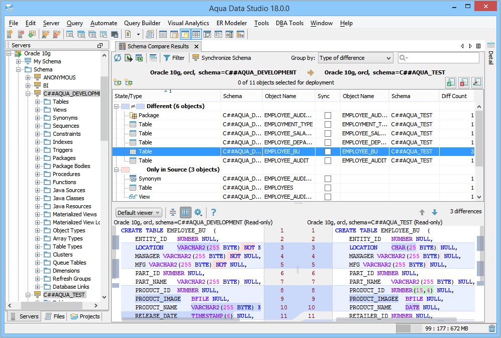This screenshot has height=338, width=501.
Task: Click Synchronize Schema button
Action: coord(221,58)
